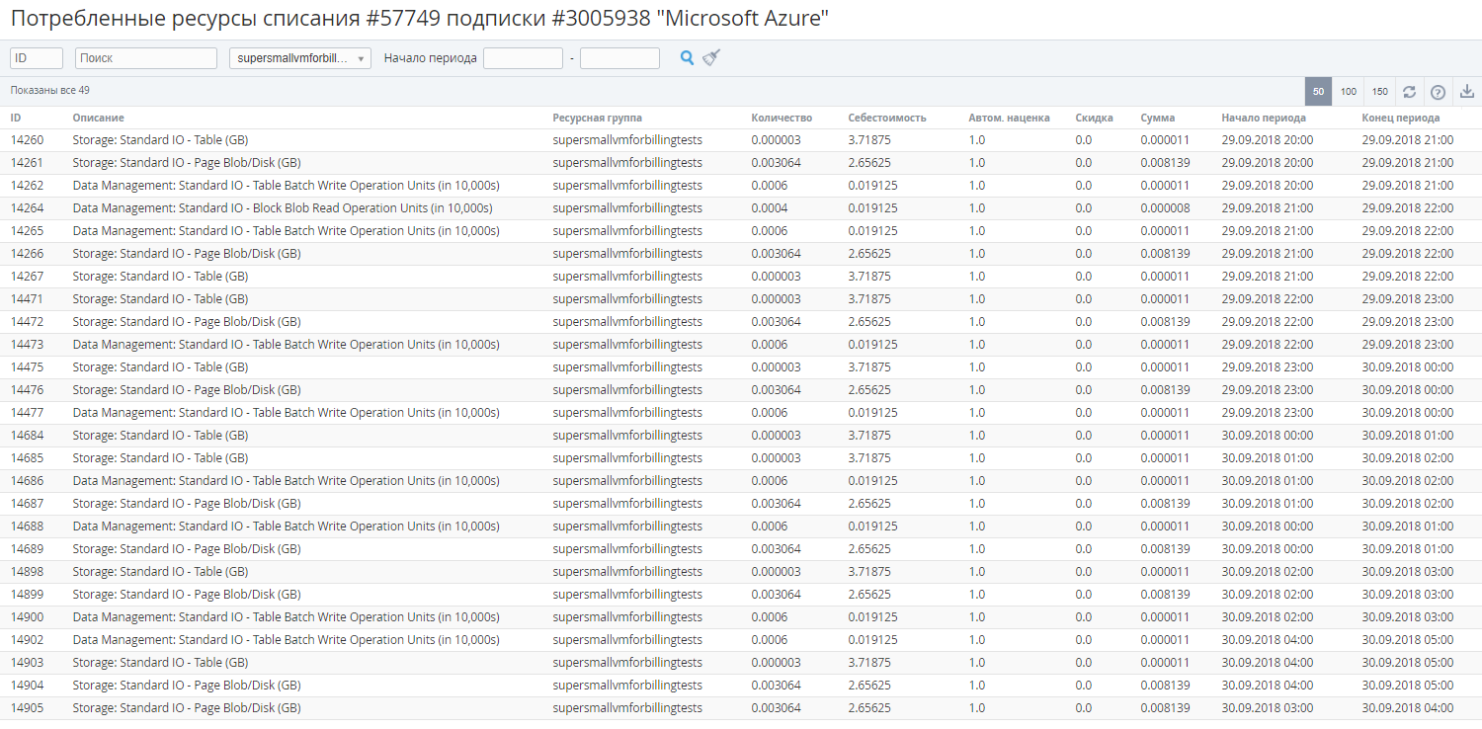Show 50 rows per page
The image size is (1482, 729).
click(1319, 92)
